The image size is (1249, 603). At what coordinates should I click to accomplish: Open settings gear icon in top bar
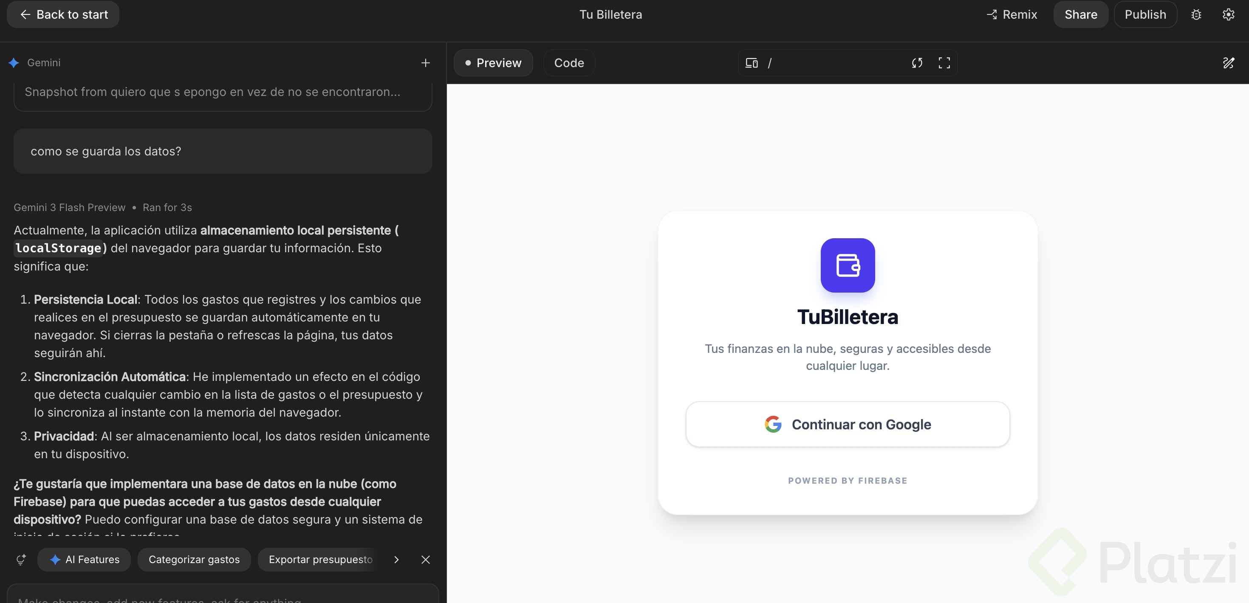click(x=1228, y=14)
